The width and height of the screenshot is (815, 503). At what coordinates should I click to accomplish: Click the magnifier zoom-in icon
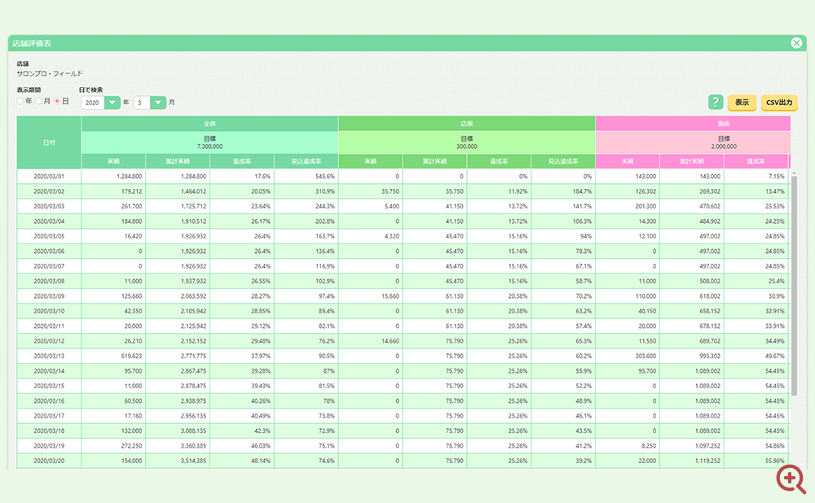(x=791, y=479)
